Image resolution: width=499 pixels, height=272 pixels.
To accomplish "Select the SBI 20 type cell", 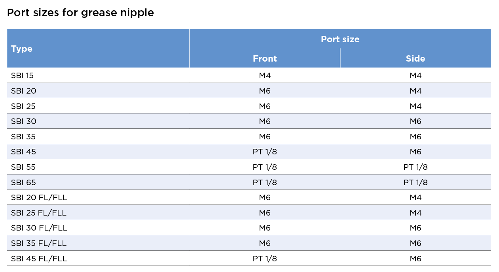I will [24, 91].
